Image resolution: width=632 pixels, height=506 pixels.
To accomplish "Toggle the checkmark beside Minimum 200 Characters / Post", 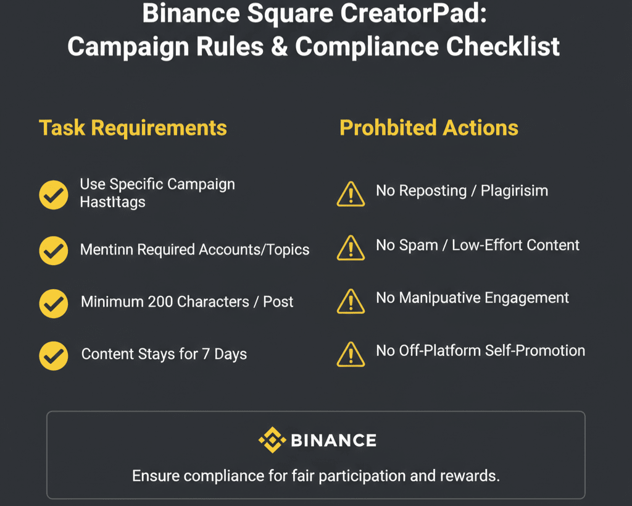I will tap(54, 303).
